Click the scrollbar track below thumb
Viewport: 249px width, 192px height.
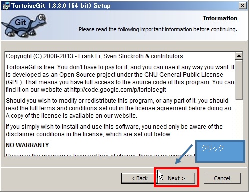point(239,120)
